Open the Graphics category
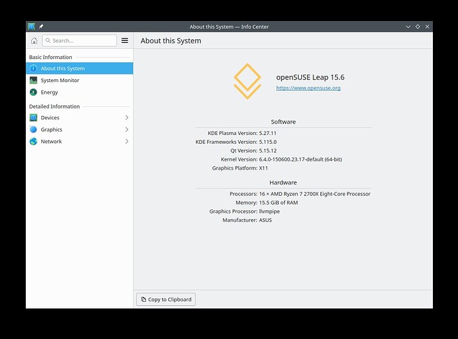458x339 pixels. click(x=79, y=129)
